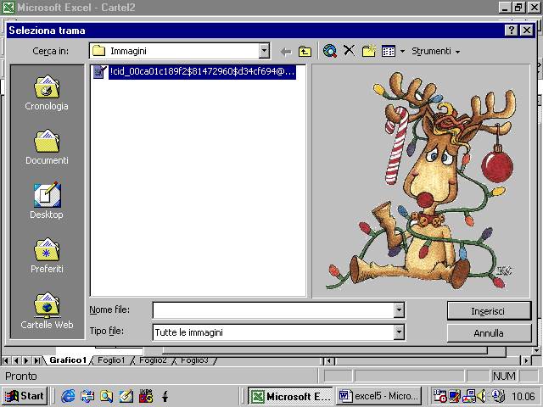Go up one folder level
This screenshot has height=407, width=543.
[305, 52]
